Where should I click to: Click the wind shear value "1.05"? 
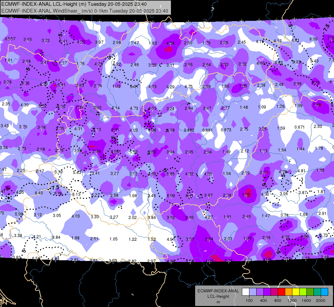(114, 239)
